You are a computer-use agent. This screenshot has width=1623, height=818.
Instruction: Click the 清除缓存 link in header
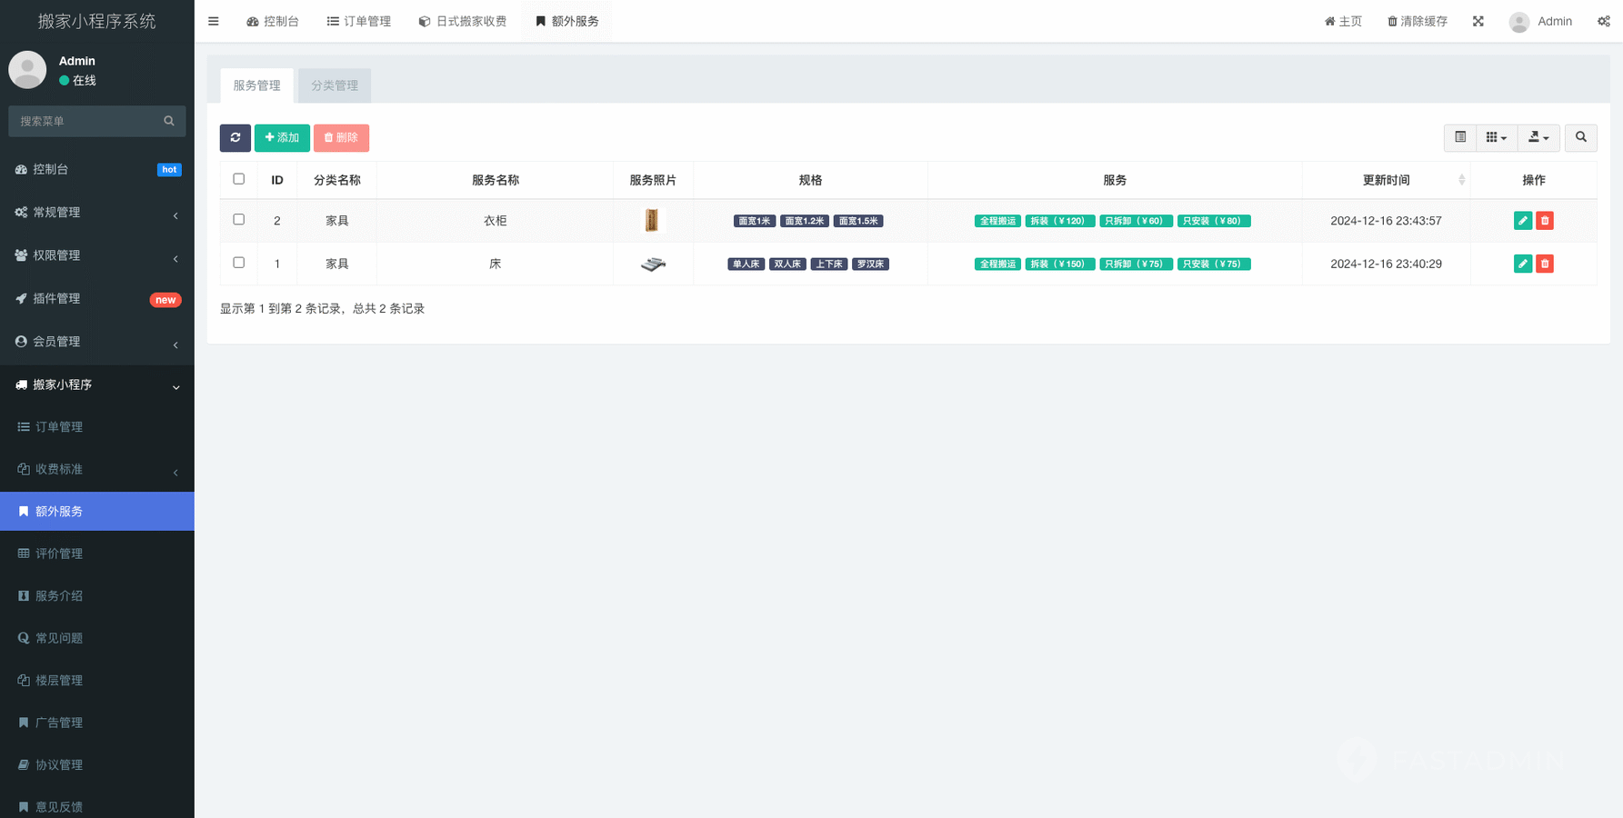pyautogui.click(x=1417, y=21)
